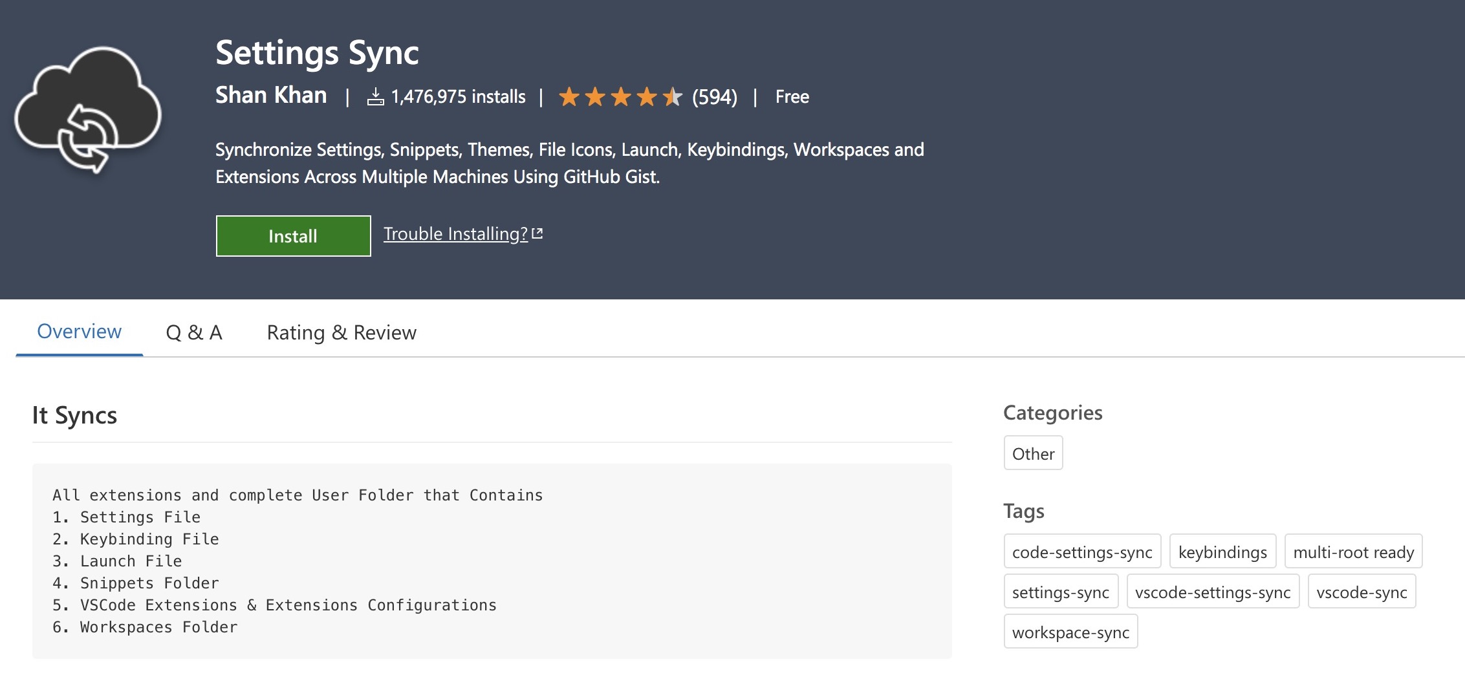Click the It Syncs heading
Viewport: 1465px width, 677px height.
(x=74, y=415)
